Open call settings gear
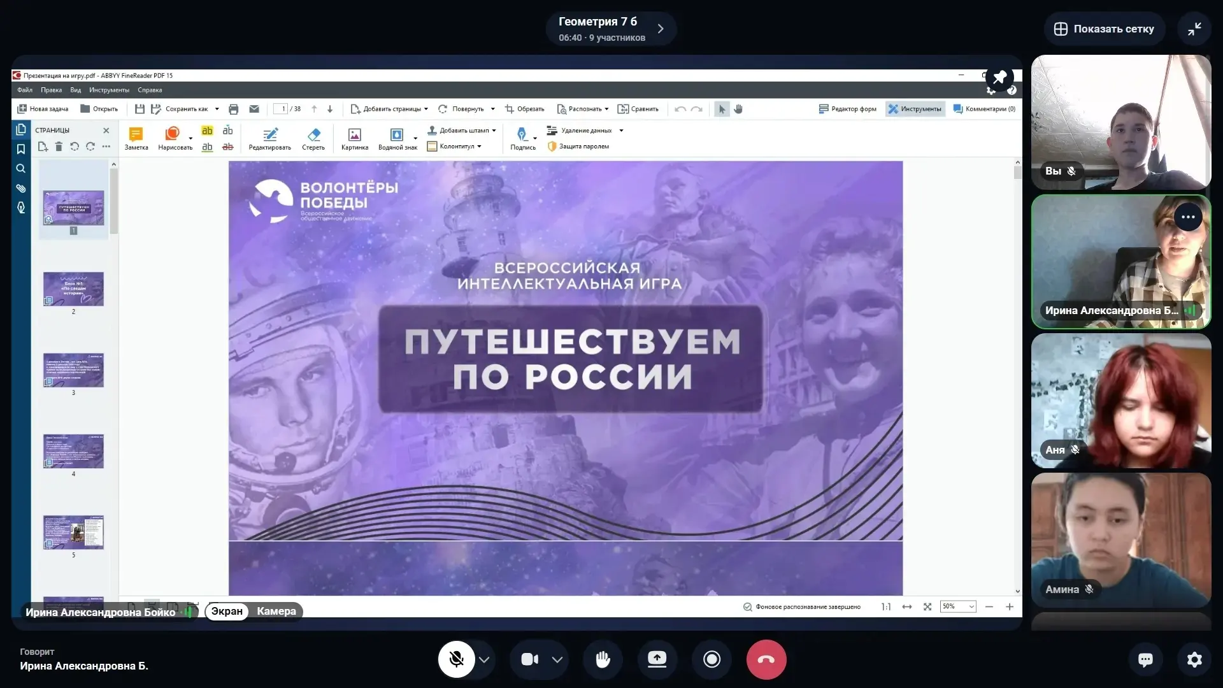 pos(1194,659)
